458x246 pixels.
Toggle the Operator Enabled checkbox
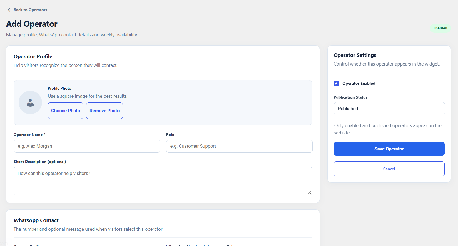click(337, 83)
